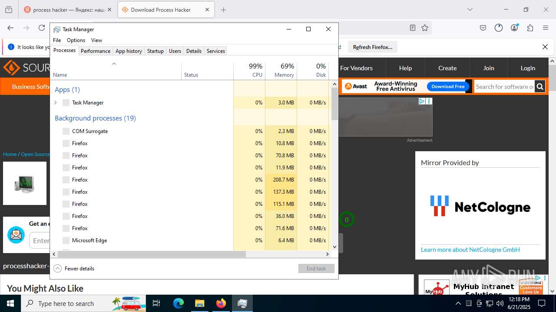Open Firefox extensions puzzle icon
The height and width of the screenshot is (312, 556).
[x=530, y=28]
